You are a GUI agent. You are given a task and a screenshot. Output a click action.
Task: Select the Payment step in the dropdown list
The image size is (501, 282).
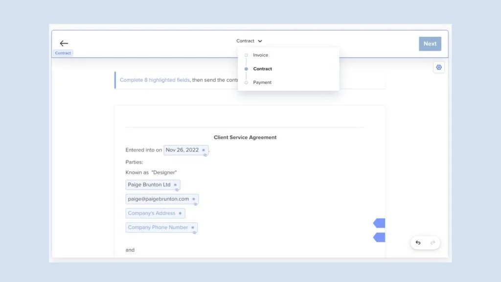[x=262, y=82]
